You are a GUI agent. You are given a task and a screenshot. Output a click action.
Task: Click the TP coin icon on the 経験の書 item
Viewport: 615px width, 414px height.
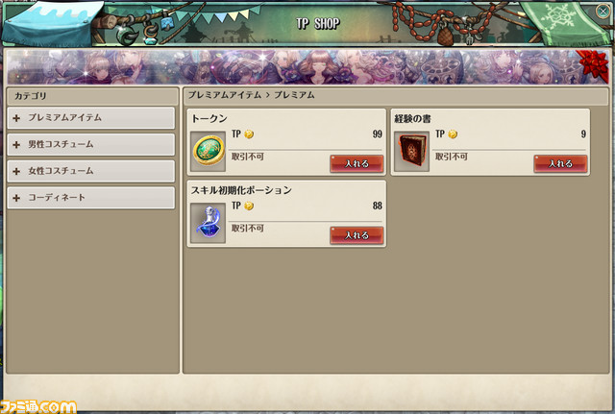453,134
